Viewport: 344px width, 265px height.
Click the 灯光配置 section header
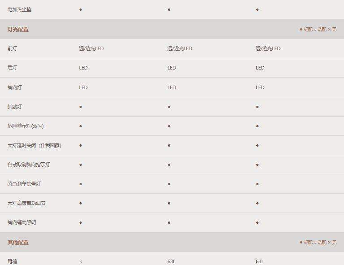[x=18, y=30]
